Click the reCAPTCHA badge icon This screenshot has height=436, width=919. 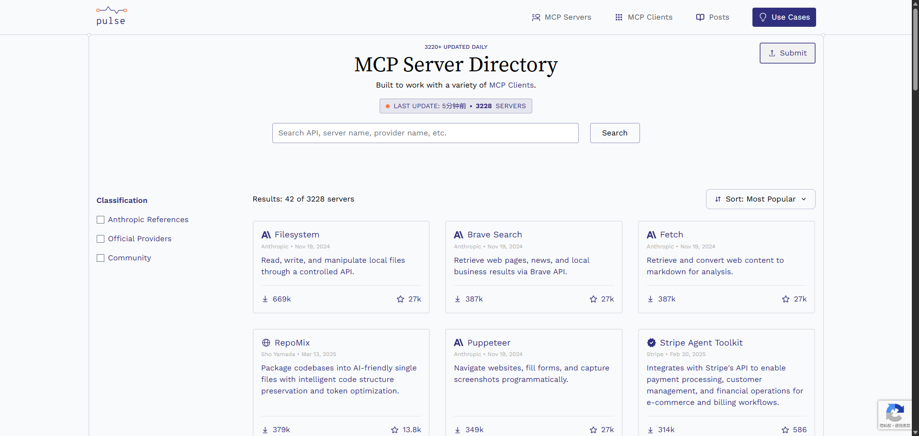[x=895, y=413]
